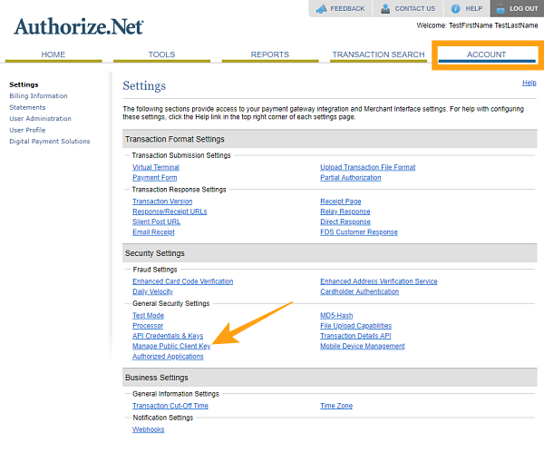Click the Welcome TestFirstName TestLastName text
544x453 pixels.
(x=477, y=25)
